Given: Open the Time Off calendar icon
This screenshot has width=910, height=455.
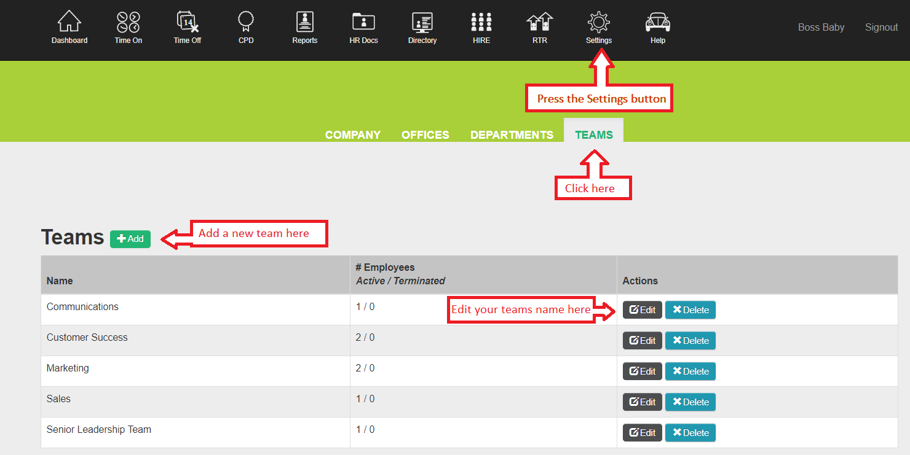Looking at the screenshot, I should click(x=187, y=23).
